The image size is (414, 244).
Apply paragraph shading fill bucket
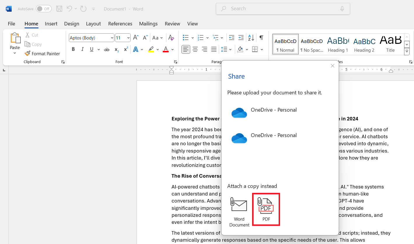pos(240,49)
